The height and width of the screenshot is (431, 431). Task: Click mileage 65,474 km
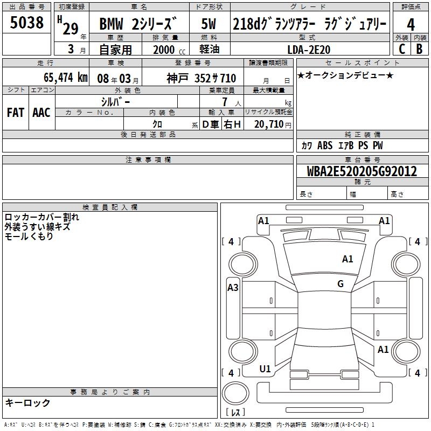[x=66, y=78]
